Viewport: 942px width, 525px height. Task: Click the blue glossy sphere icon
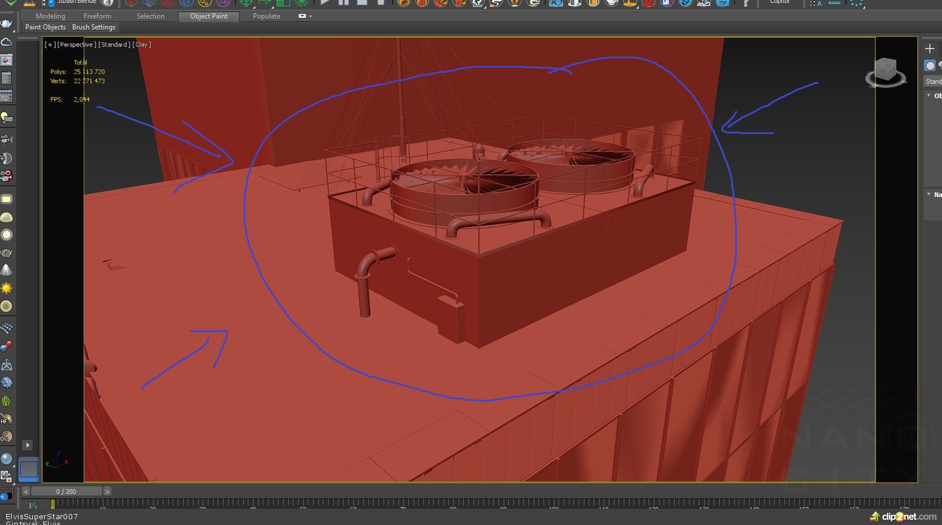click(x=6, y=459)
